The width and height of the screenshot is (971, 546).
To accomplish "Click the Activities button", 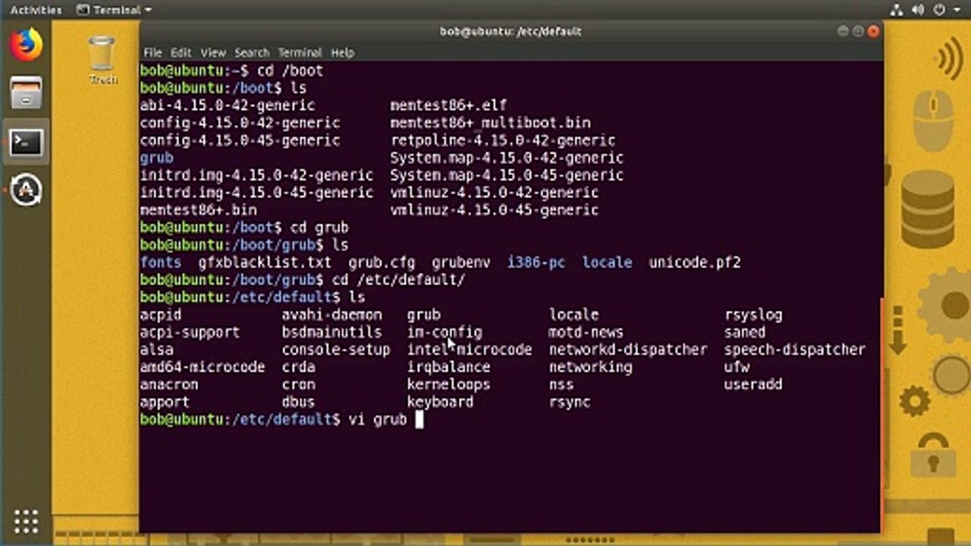I will pyautogui.click(x=36, y=10).
